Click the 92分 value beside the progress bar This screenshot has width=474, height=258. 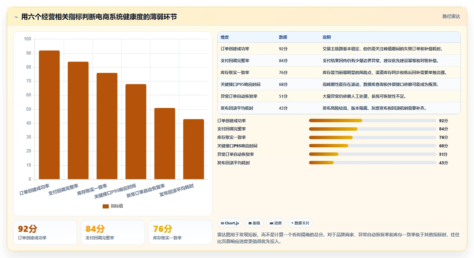[x=444, y=121]
